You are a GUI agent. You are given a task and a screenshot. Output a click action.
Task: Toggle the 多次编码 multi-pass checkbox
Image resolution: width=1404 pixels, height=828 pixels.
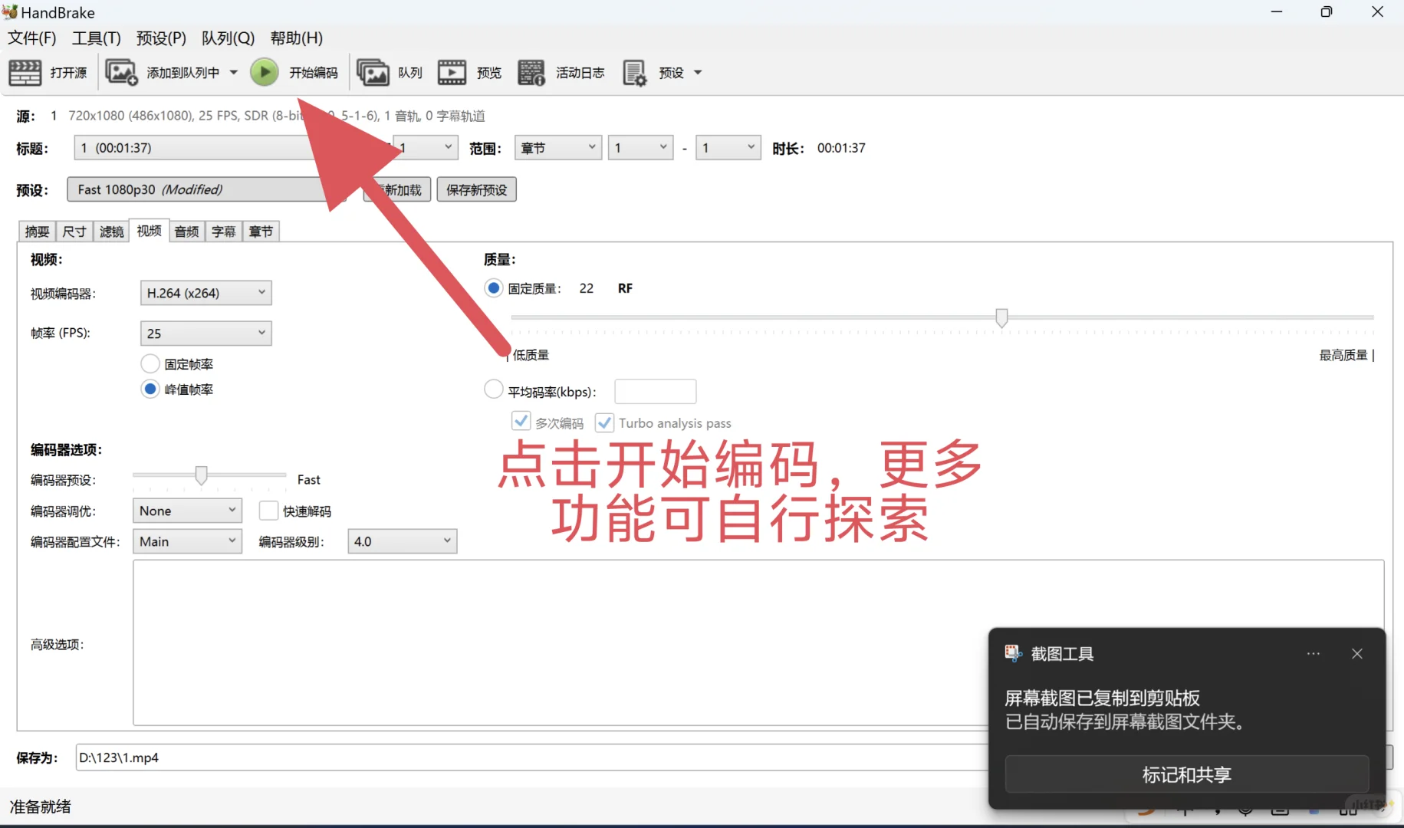coord(521,422)
